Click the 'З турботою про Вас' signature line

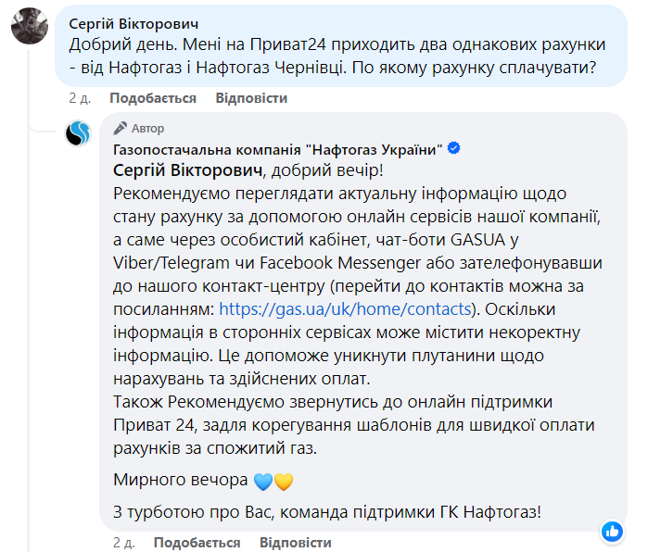(x=325, y=511)
